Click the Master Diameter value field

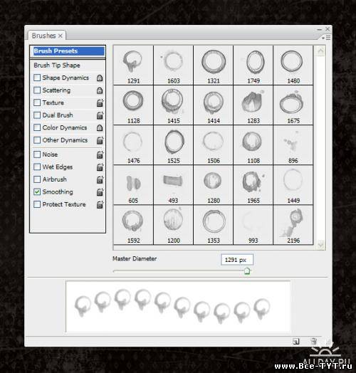point(237,260)
